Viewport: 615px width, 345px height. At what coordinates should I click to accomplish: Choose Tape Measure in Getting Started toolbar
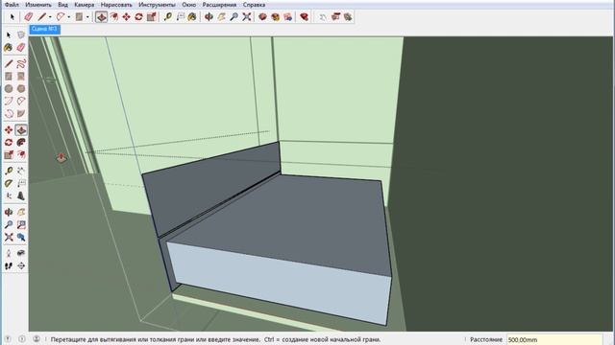pos(168,17)
